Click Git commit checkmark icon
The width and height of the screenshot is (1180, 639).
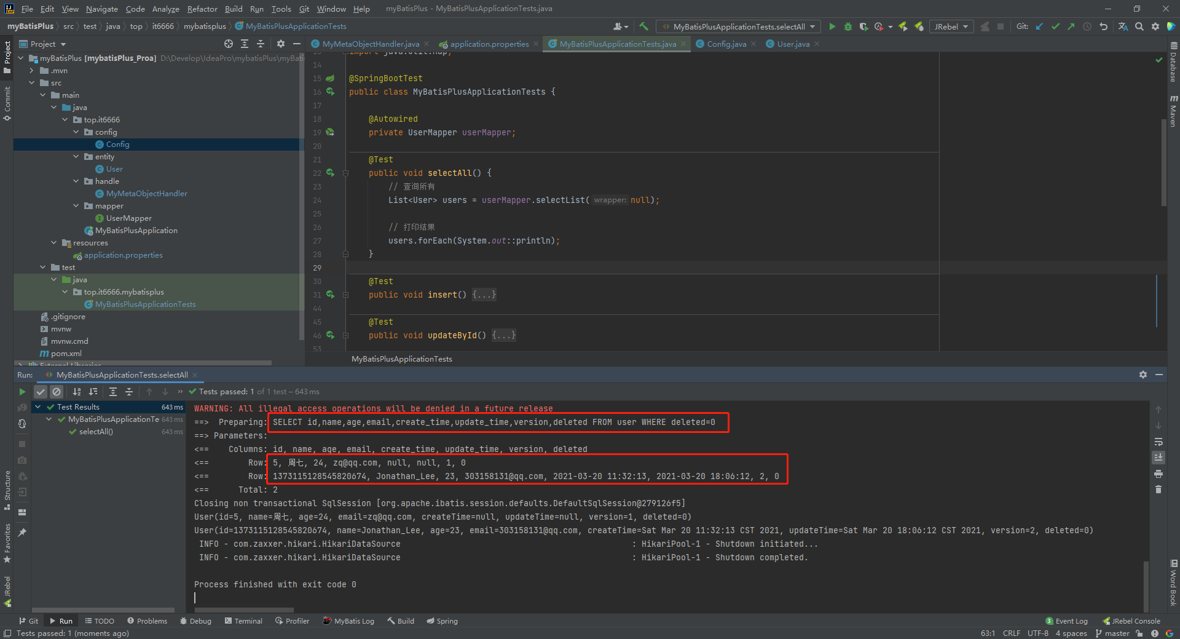pos(1055,26)
